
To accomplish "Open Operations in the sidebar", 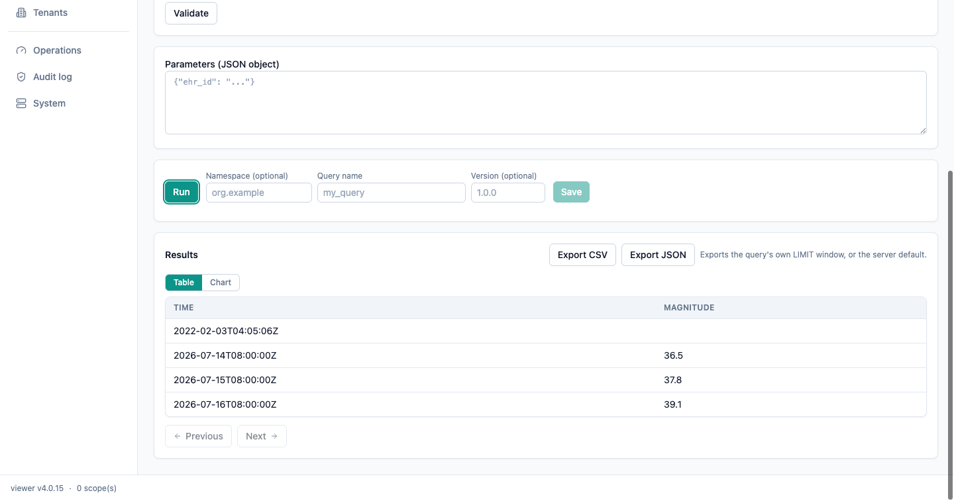I will pyautogui.click(x=68, y=50).
